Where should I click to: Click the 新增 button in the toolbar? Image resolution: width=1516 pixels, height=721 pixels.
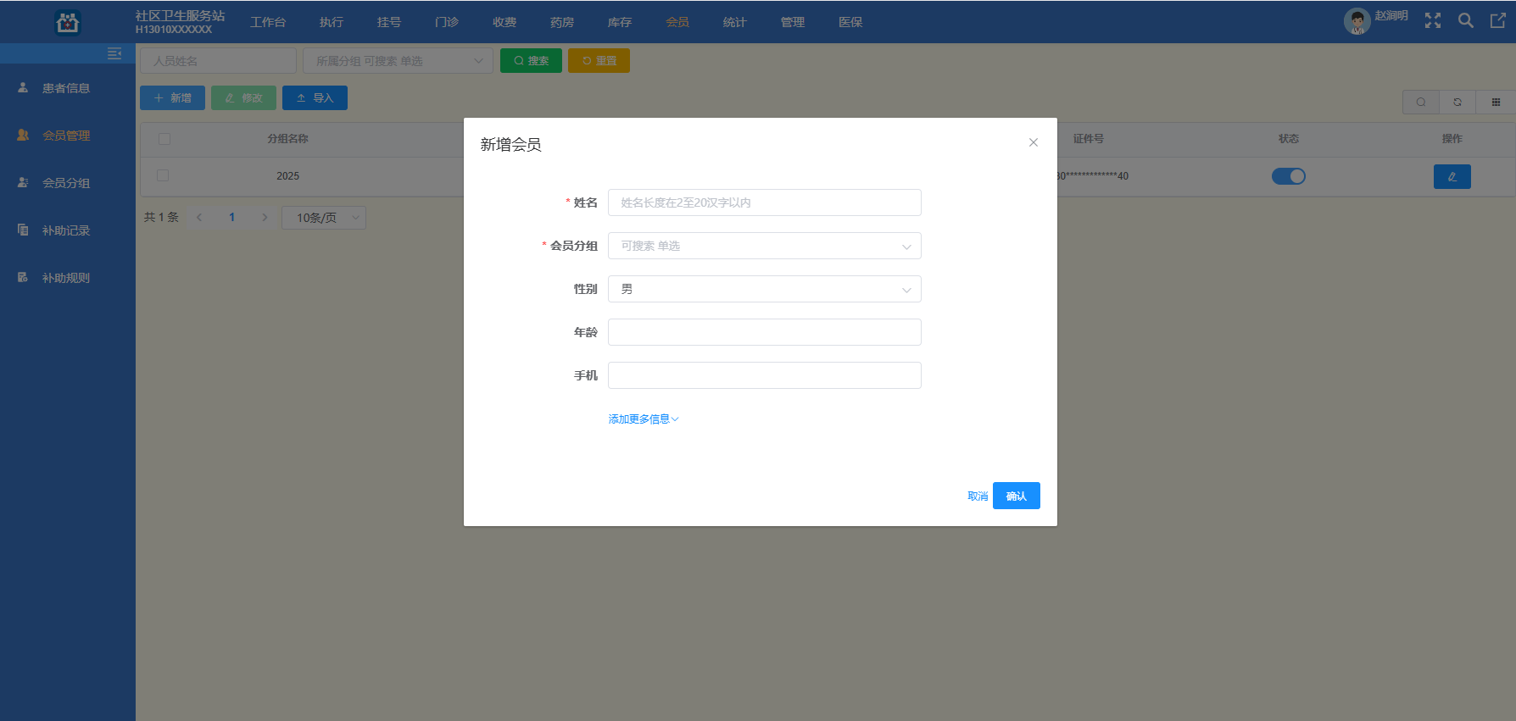coord(172,98)
